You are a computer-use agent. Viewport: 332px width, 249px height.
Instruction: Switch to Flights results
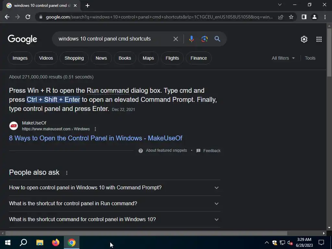click(172, 58)
